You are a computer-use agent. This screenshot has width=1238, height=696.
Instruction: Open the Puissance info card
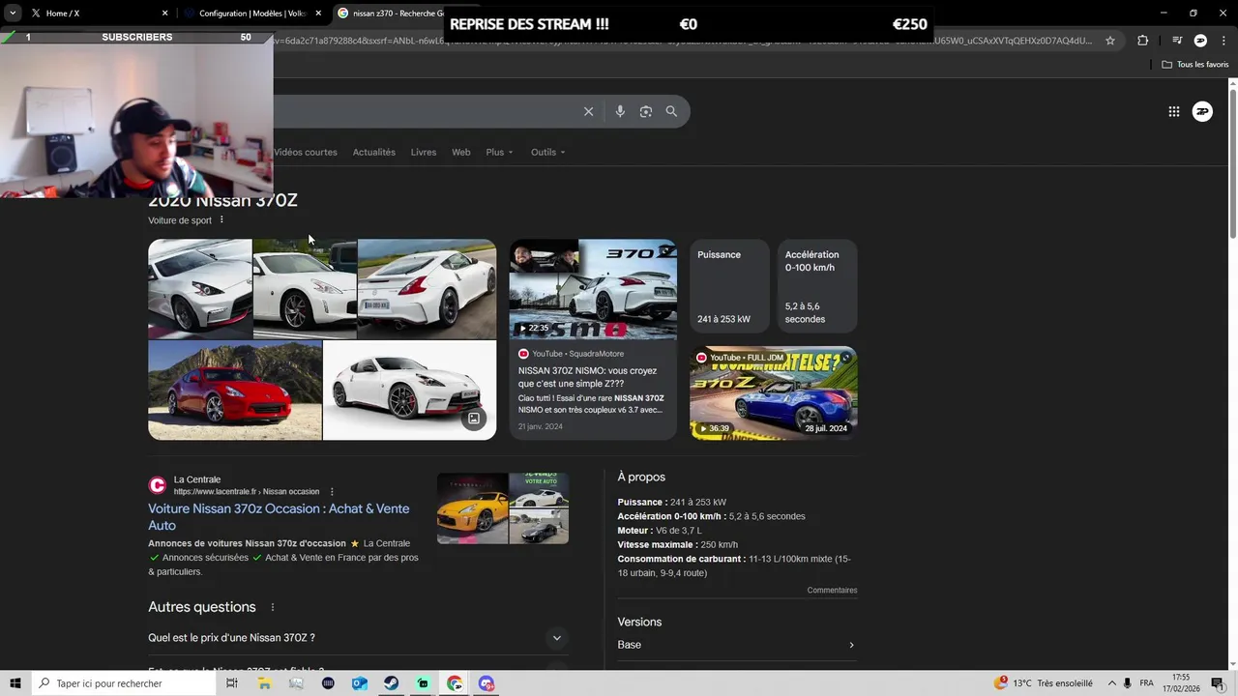point(729,287)
